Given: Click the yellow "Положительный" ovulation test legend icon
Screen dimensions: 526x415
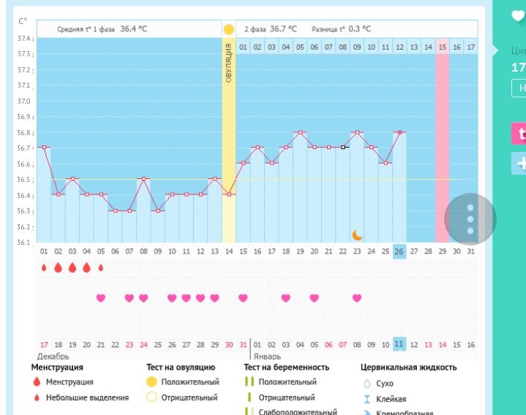Looking at the screenshot, I should point(152,381).
